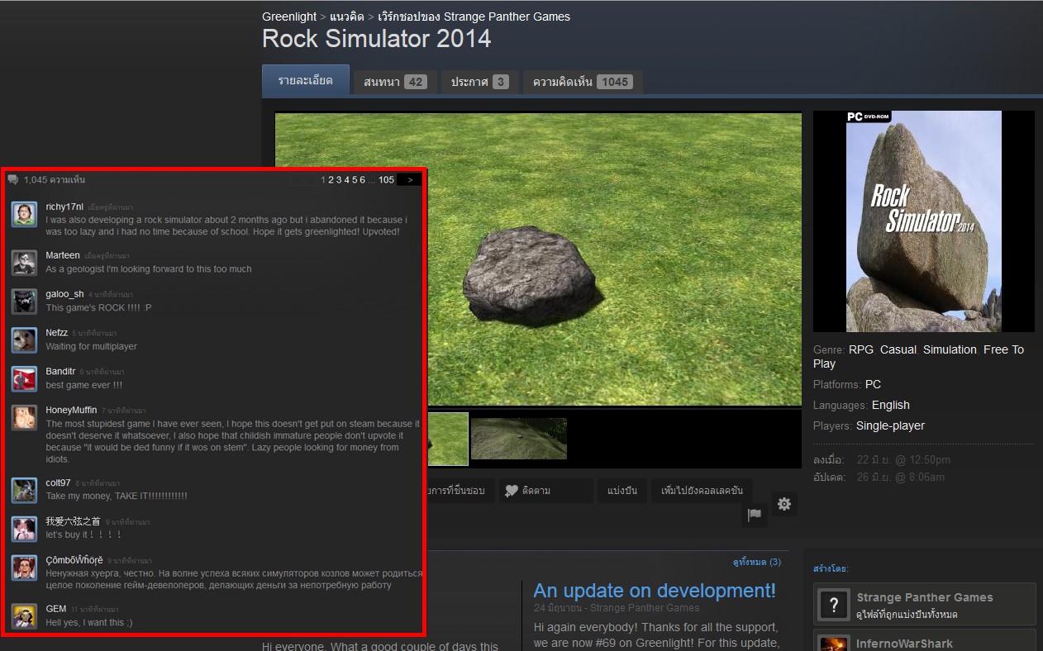Open the avatar beside the Russian comment
Viewport: 1043px width, 651px height.
(24, 568)
